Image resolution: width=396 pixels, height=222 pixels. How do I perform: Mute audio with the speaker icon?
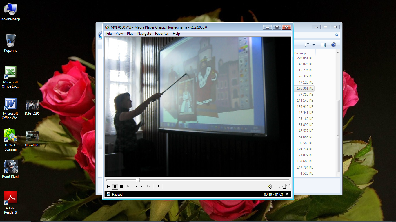(270, 186)
